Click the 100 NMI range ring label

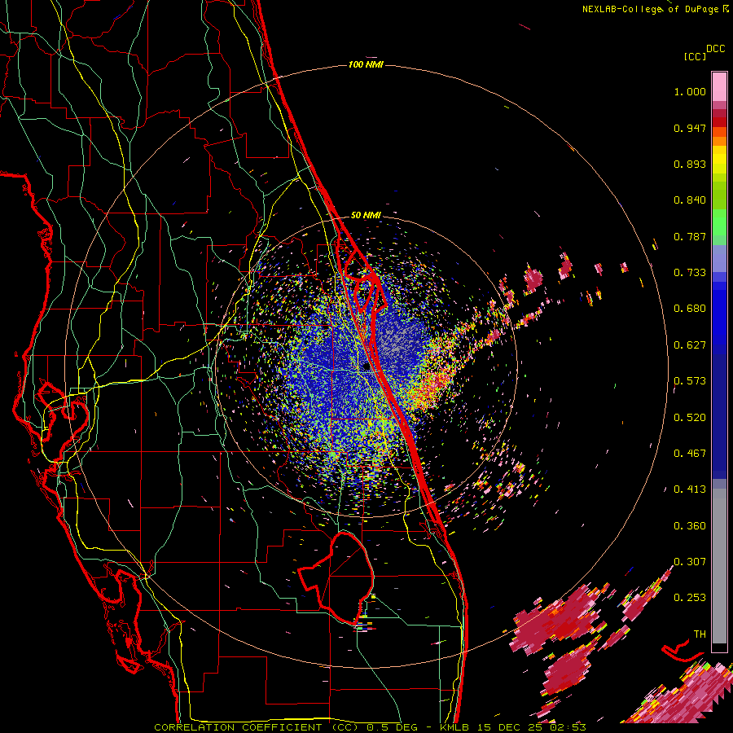click(366, 64)
